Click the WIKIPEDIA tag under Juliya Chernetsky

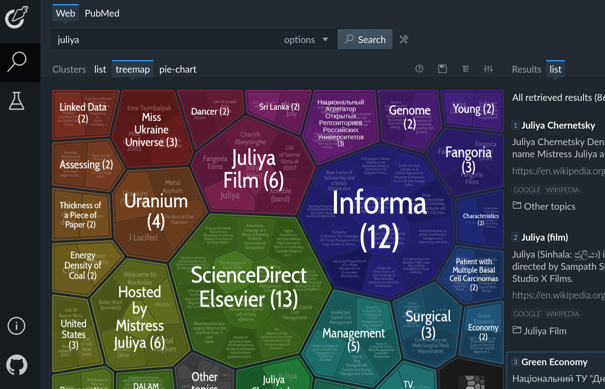pyautogui.click(x=562, y=190)
